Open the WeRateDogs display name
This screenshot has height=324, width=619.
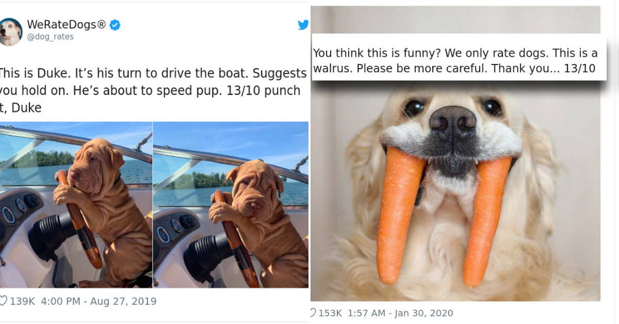(x=66, y=24)
